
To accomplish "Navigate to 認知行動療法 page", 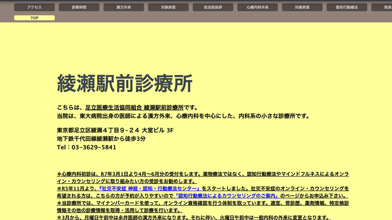I will point(347,7).
